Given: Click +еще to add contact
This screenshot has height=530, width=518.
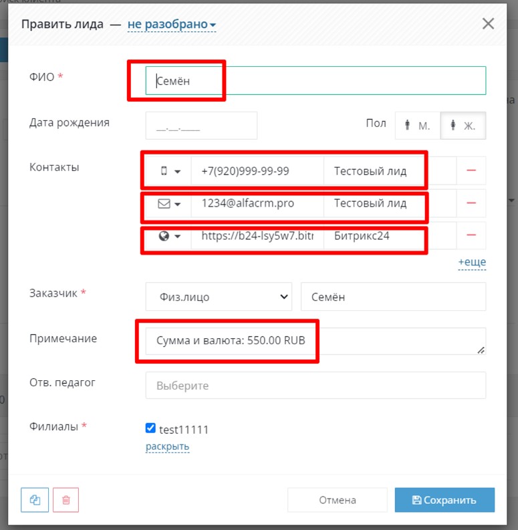Looking at the screenshot, I should point(472,262).
